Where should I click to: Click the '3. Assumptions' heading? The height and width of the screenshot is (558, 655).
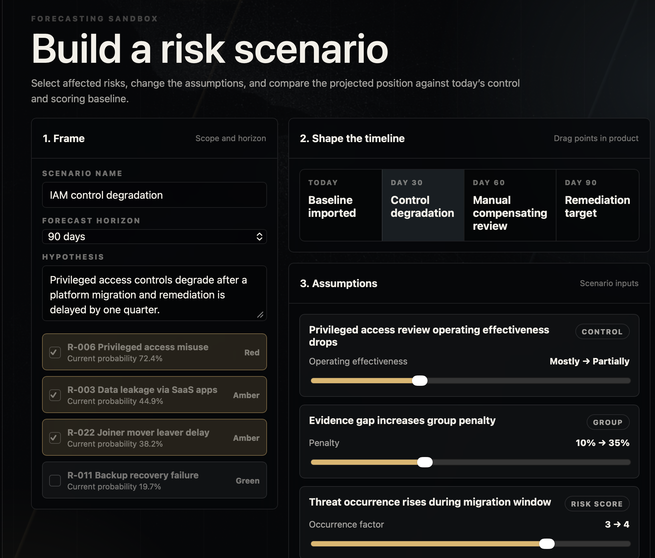pyautogui.click(x=339, y=283)
